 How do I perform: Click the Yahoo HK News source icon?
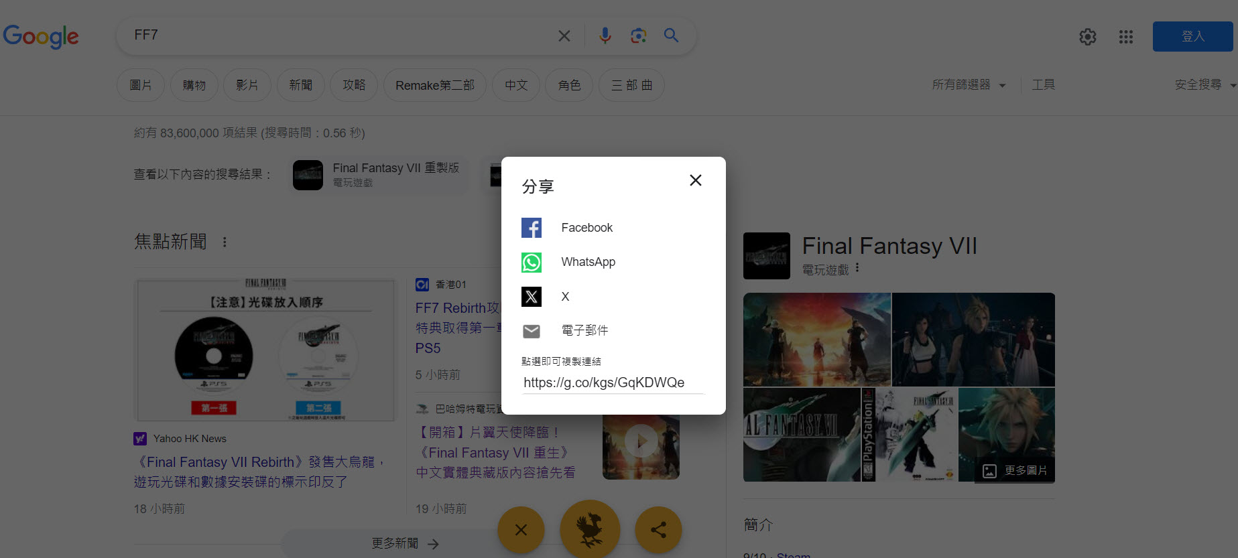pyautogui.click(x=140, y=439)
